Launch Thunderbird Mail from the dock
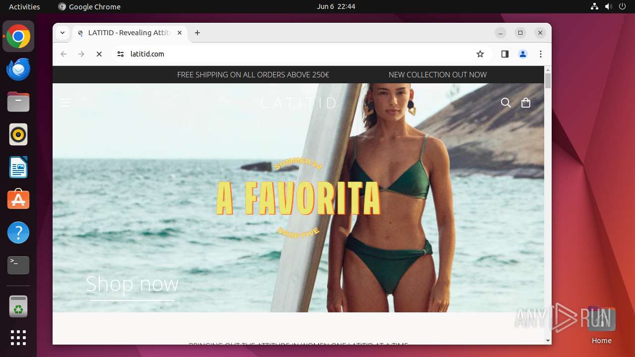This screenshot has width=635, height=357. [x=18, y=69]
